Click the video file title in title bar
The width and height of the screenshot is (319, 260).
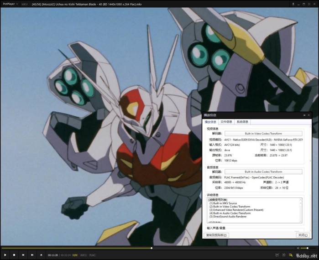87,4
